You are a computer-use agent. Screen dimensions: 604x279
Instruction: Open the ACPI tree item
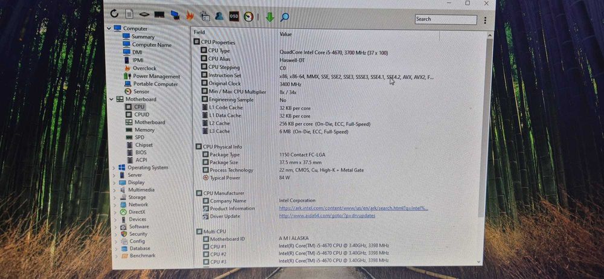click(141, 160)
